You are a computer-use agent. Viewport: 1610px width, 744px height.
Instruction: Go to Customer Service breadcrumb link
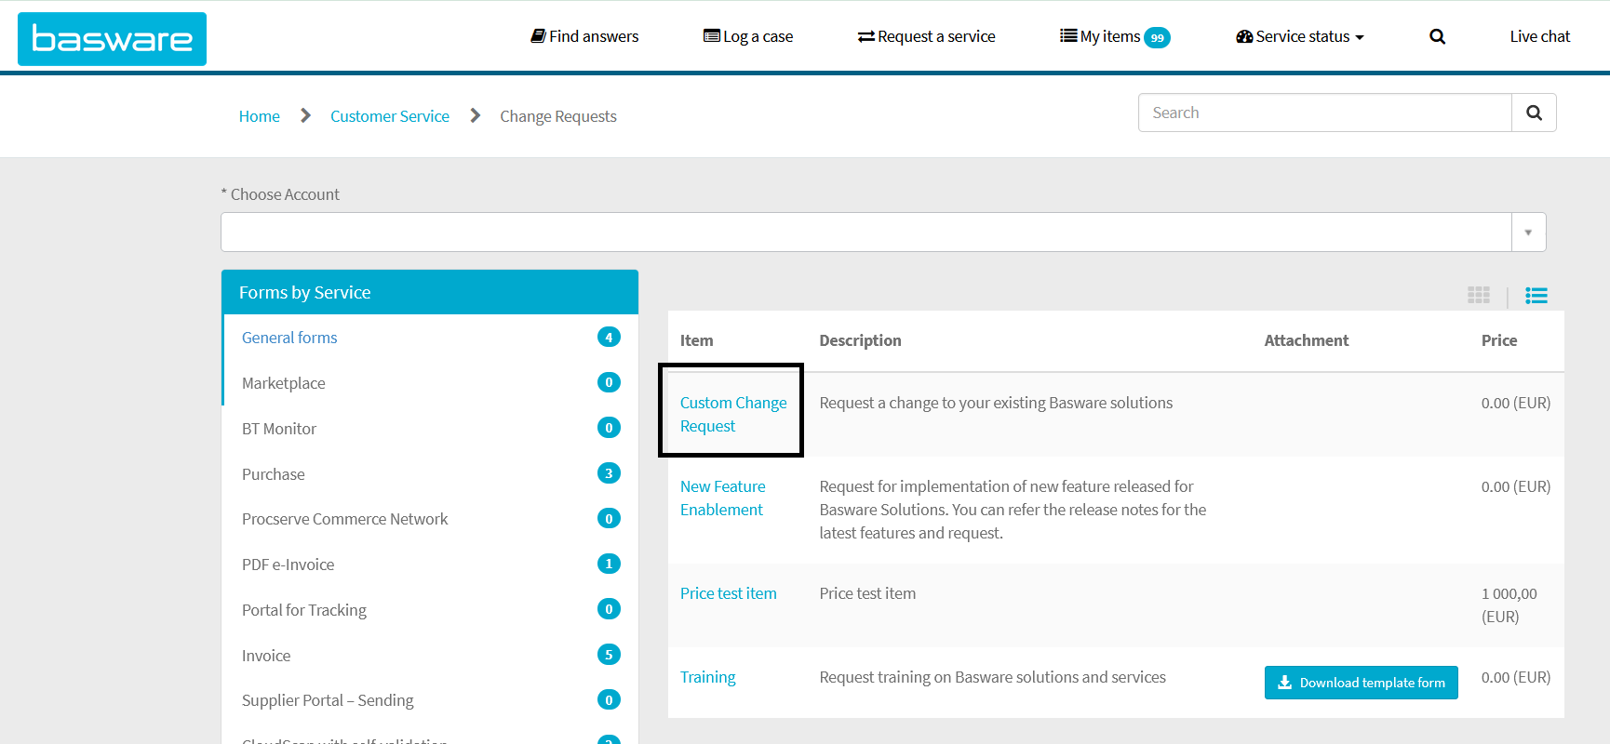[390, 116]
